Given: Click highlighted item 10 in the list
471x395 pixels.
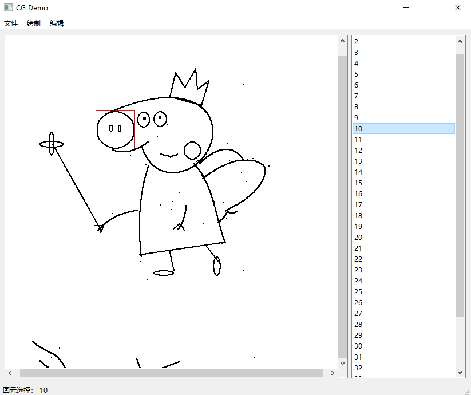Looking at the screenshot, I should pyautogui.click(x=403, y=128).
